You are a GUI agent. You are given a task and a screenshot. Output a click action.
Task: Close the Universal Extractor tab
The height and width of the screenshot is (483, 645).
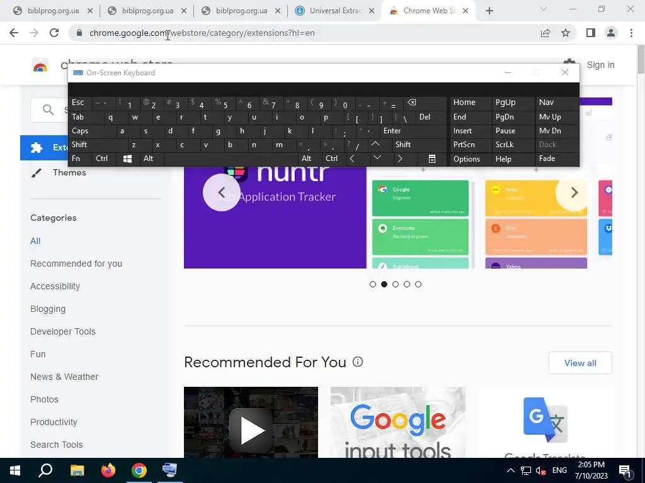click(372, 11)
